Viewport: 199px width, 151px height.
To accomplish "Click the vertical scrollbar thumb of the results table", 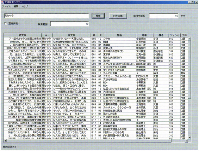I will 189,69.
